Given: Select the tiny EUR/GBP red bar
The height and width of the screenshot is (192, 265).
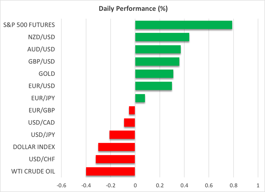Looking at the screenshot, I should pos(132,110).
